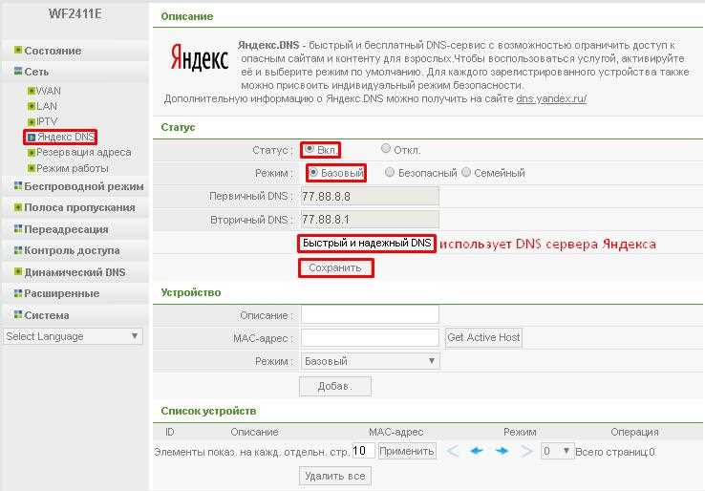705x491 pixels.
Task: Open Полоса пропускания section
Action: click(79, 207)
